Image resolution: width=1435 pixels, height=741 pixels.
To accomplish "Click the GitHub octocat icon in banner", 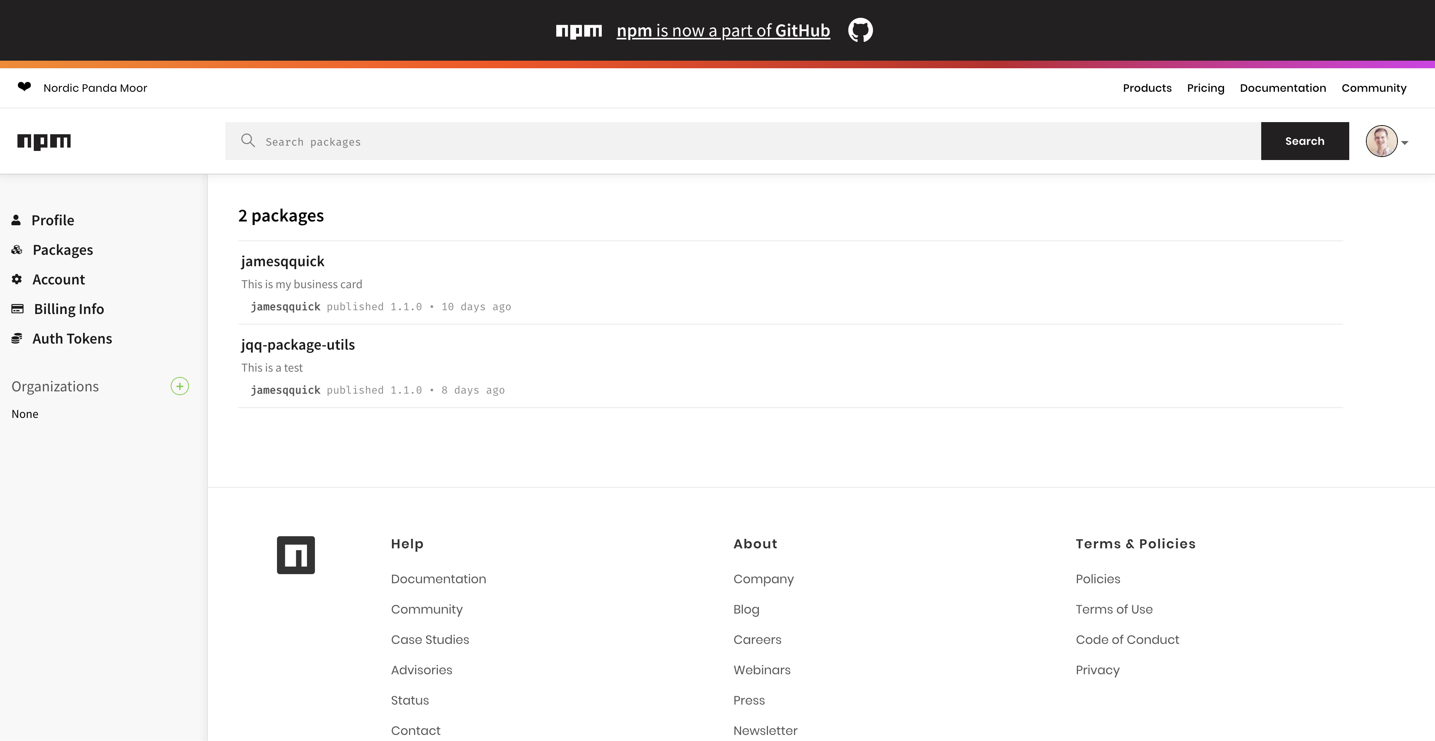I will coord(860,30).
